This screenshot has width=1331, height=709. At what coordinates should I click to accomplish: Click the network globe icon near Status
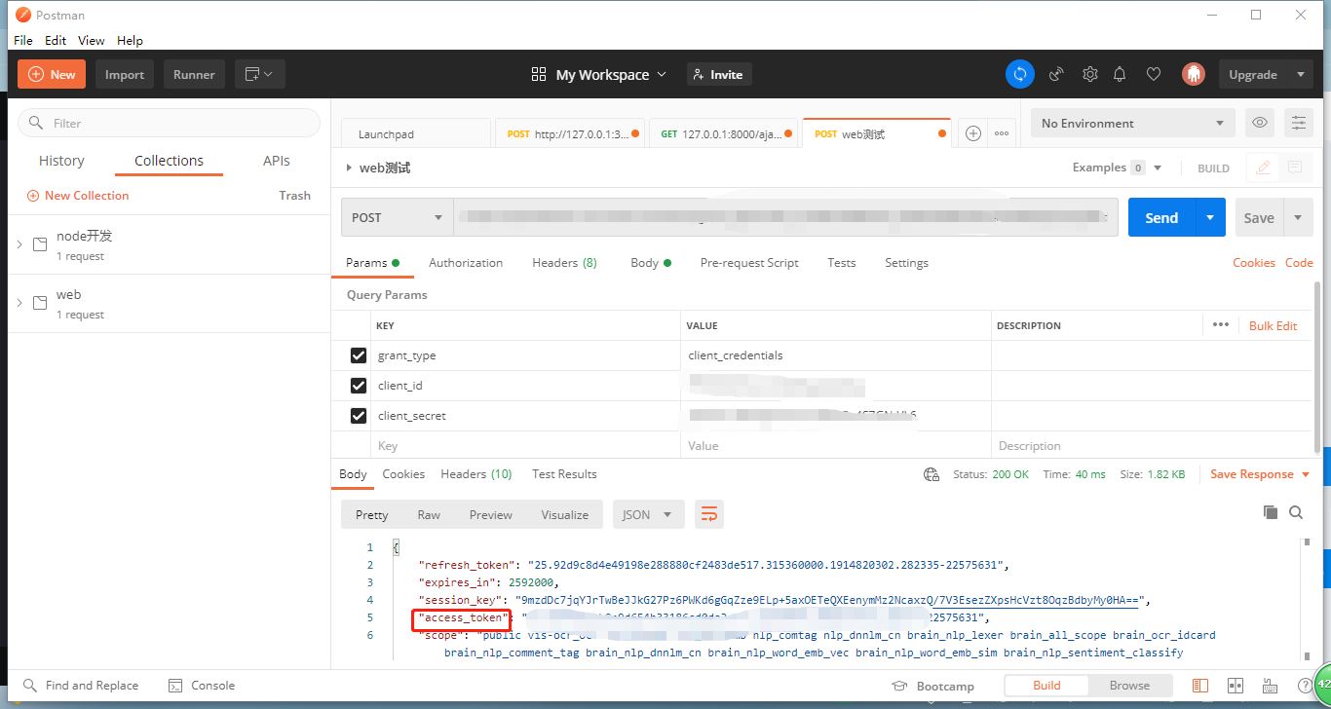(x=932, y=474)
